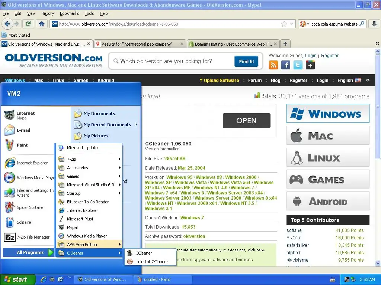Screen dimensions: 381x285
Task: Open Microsoft Update from All Programs
Action: pyautogui.click(x=89, y=148)
